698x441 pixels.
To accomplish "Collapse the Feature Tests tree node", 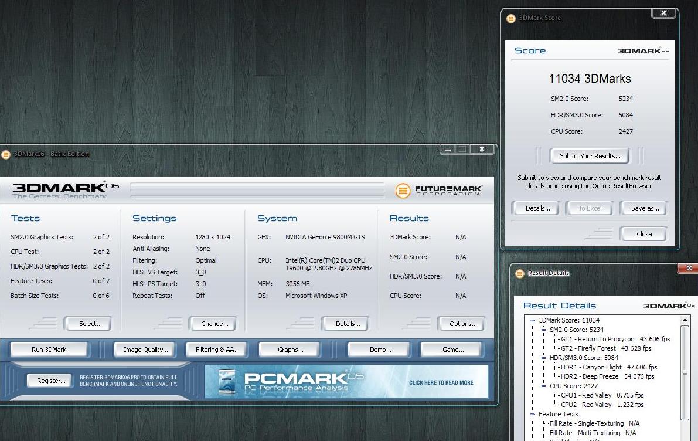I will pos(532,414).
